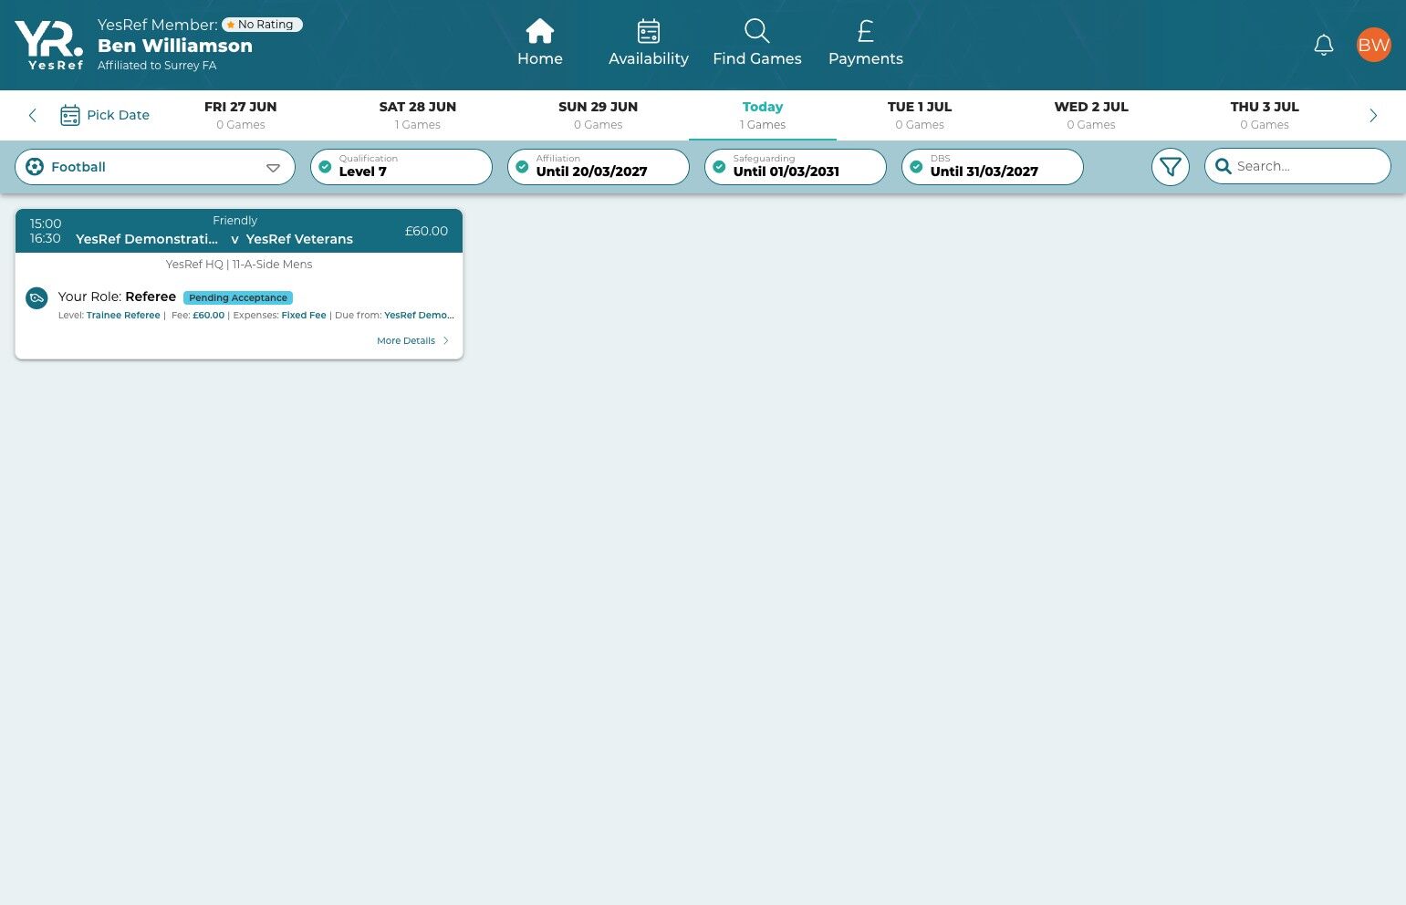Click the Search input field
Image resolution: width=1406 pixels, height=905 pixels.
pyautogui.click(x=1297, y=166)
